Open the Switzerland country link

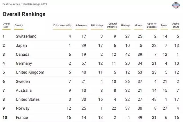(26, 36)
